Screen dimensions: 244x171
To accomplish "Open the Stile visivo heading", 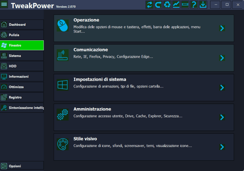I will tap(85, 139).
